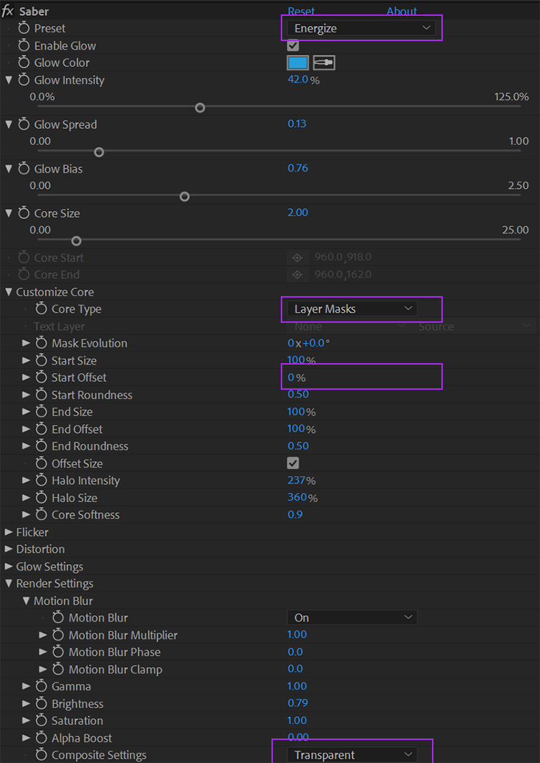540x763 pixels.
Task: Toggle the Halo Intensity stopwatch
Action: coord(41,481)
